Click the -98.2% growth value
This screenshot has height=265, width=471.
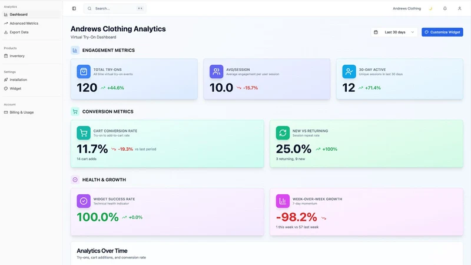pos(297,217)
